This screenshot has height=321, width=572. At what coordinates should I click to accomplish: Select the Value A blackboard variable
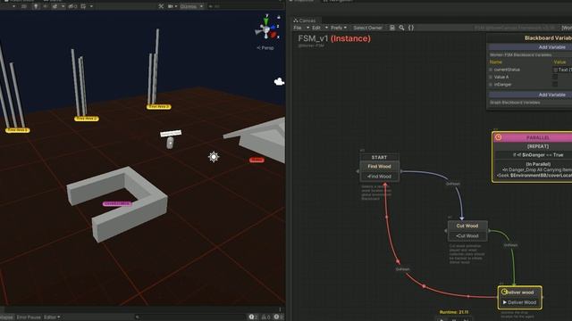coord(501,78)
